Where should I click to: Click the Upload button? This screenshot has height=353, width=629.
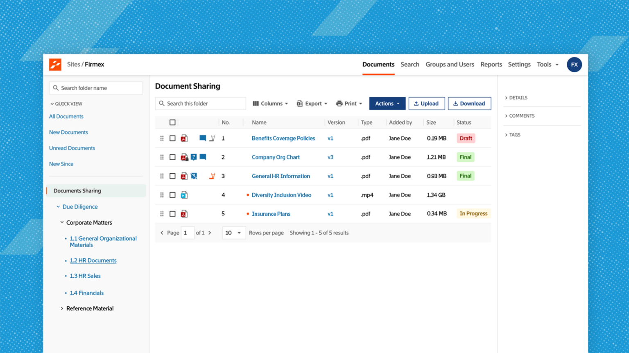coord(427,103)
